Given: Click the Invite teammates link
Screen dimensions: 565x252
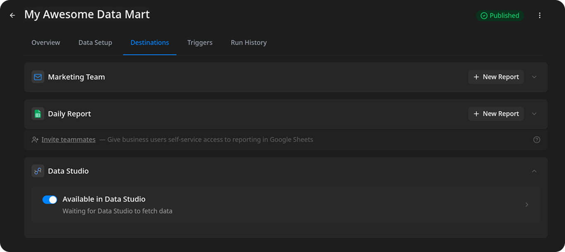Looking at the screenshot, I should point(68,139).
